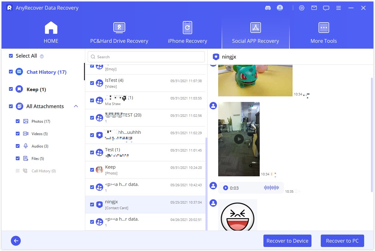Collapse the All Attachments section
The height and width of the screenshot is (251, 375).
tap(76, 106)
